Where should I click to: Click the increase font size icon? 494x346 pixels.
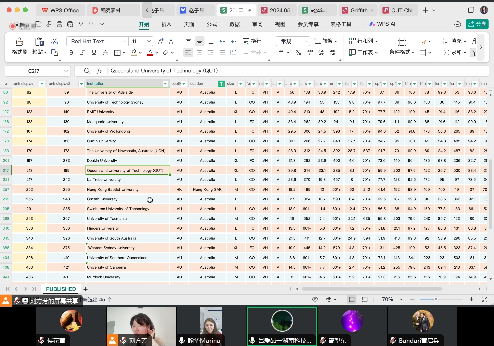160,41
